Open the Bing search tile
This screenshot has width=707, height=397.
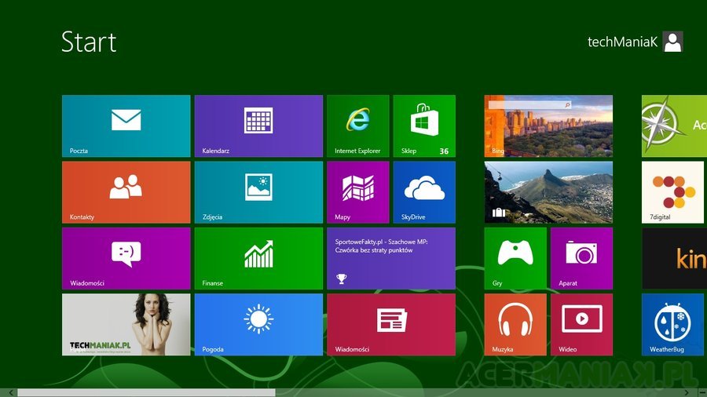coord(549,126)
